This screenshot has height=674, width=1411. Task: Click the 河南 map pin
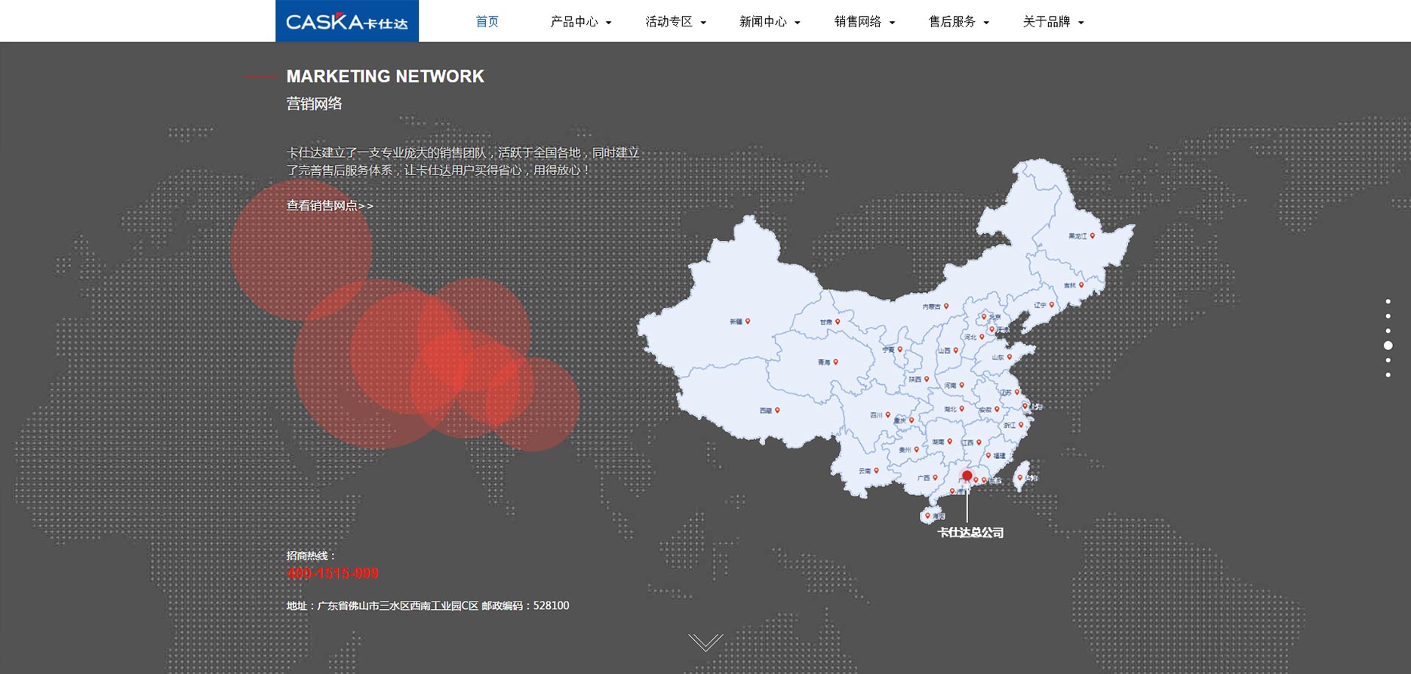pos(962,385)
